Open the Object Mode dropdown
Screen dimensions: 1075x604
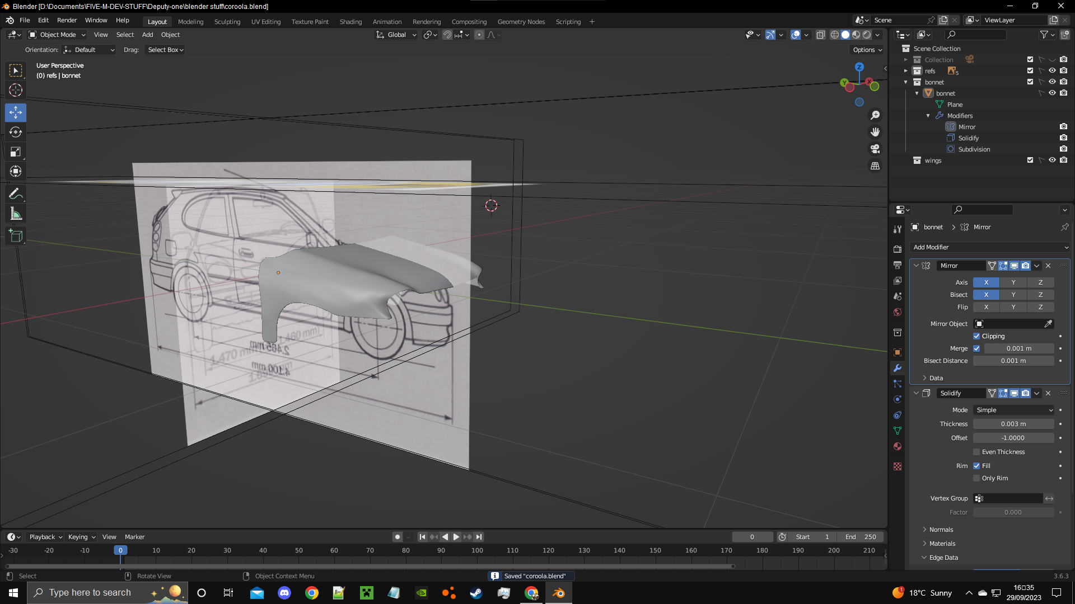click(57, 35)
